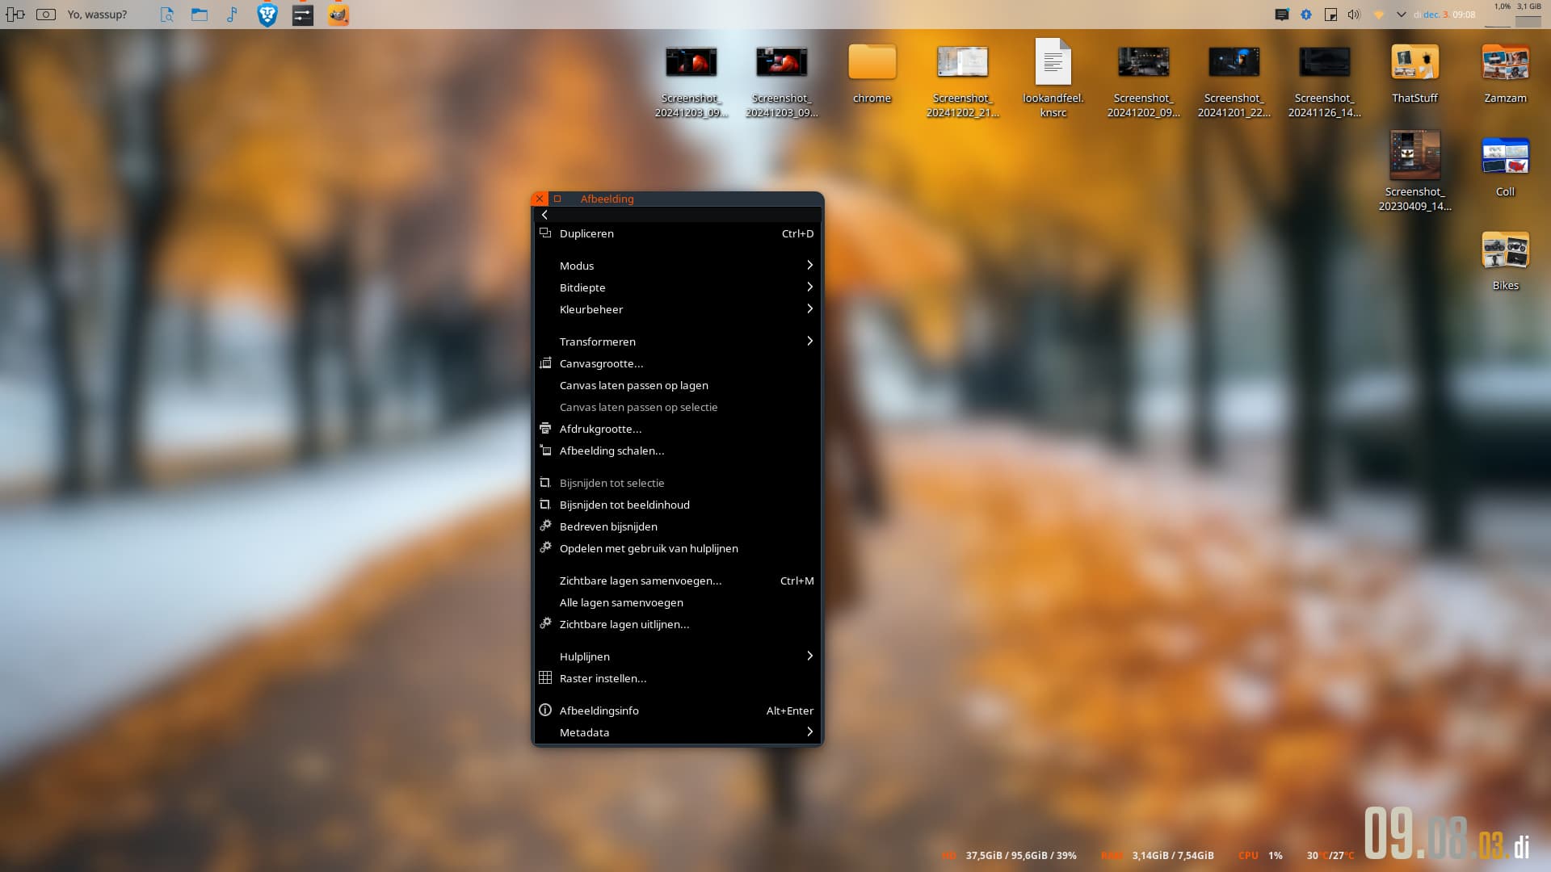The height and width of the screenshot is (872, 1551).
Task: Click the info icon beside Afbeeldingsinfo
Action: click(545, 710)
